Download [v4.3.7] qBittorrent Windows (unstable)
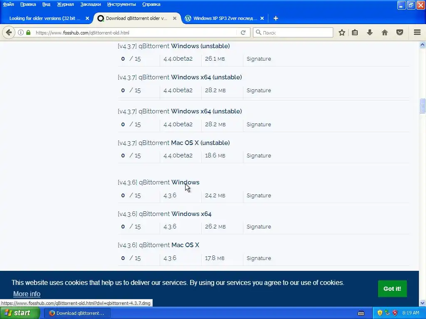The width and height of the screenshot is (426, 319). click(174, 46)
